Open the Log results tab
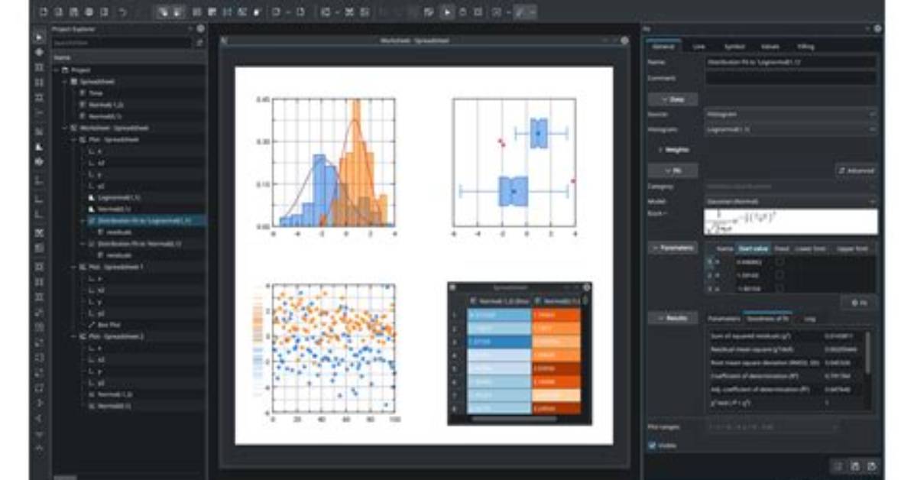This screenshot has height=480, width=914. click(x=809, y=319)
